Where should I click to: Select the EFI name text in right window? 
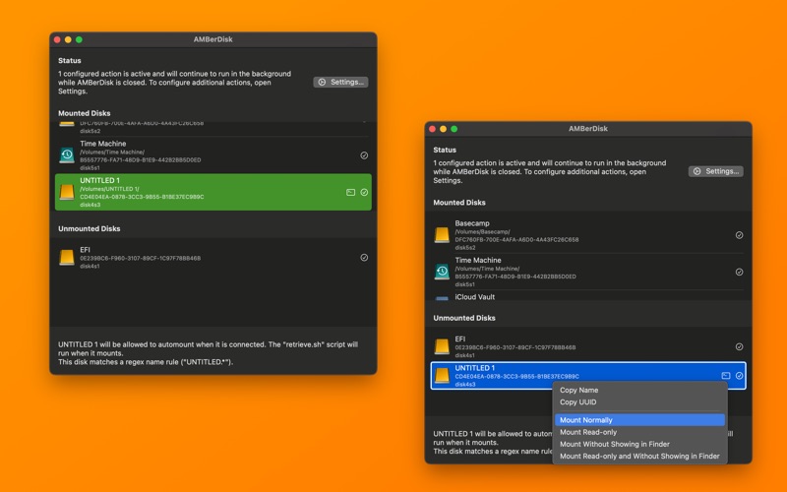(459, 338)
